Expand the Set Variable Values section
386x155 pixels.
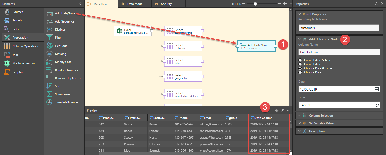[322, 123]
